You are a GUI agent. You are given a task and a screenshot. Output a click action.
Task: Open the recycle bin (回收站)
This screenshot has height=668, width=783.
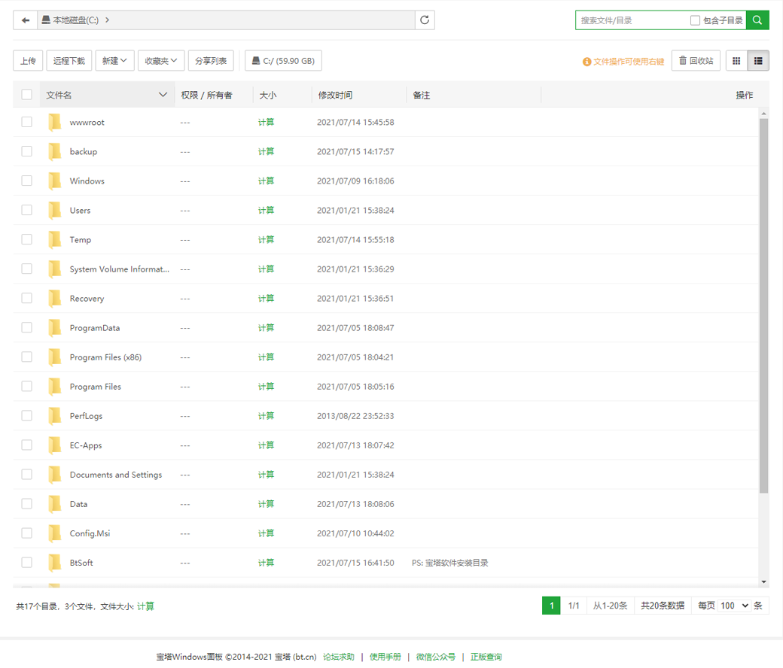[x=696, y=61]
